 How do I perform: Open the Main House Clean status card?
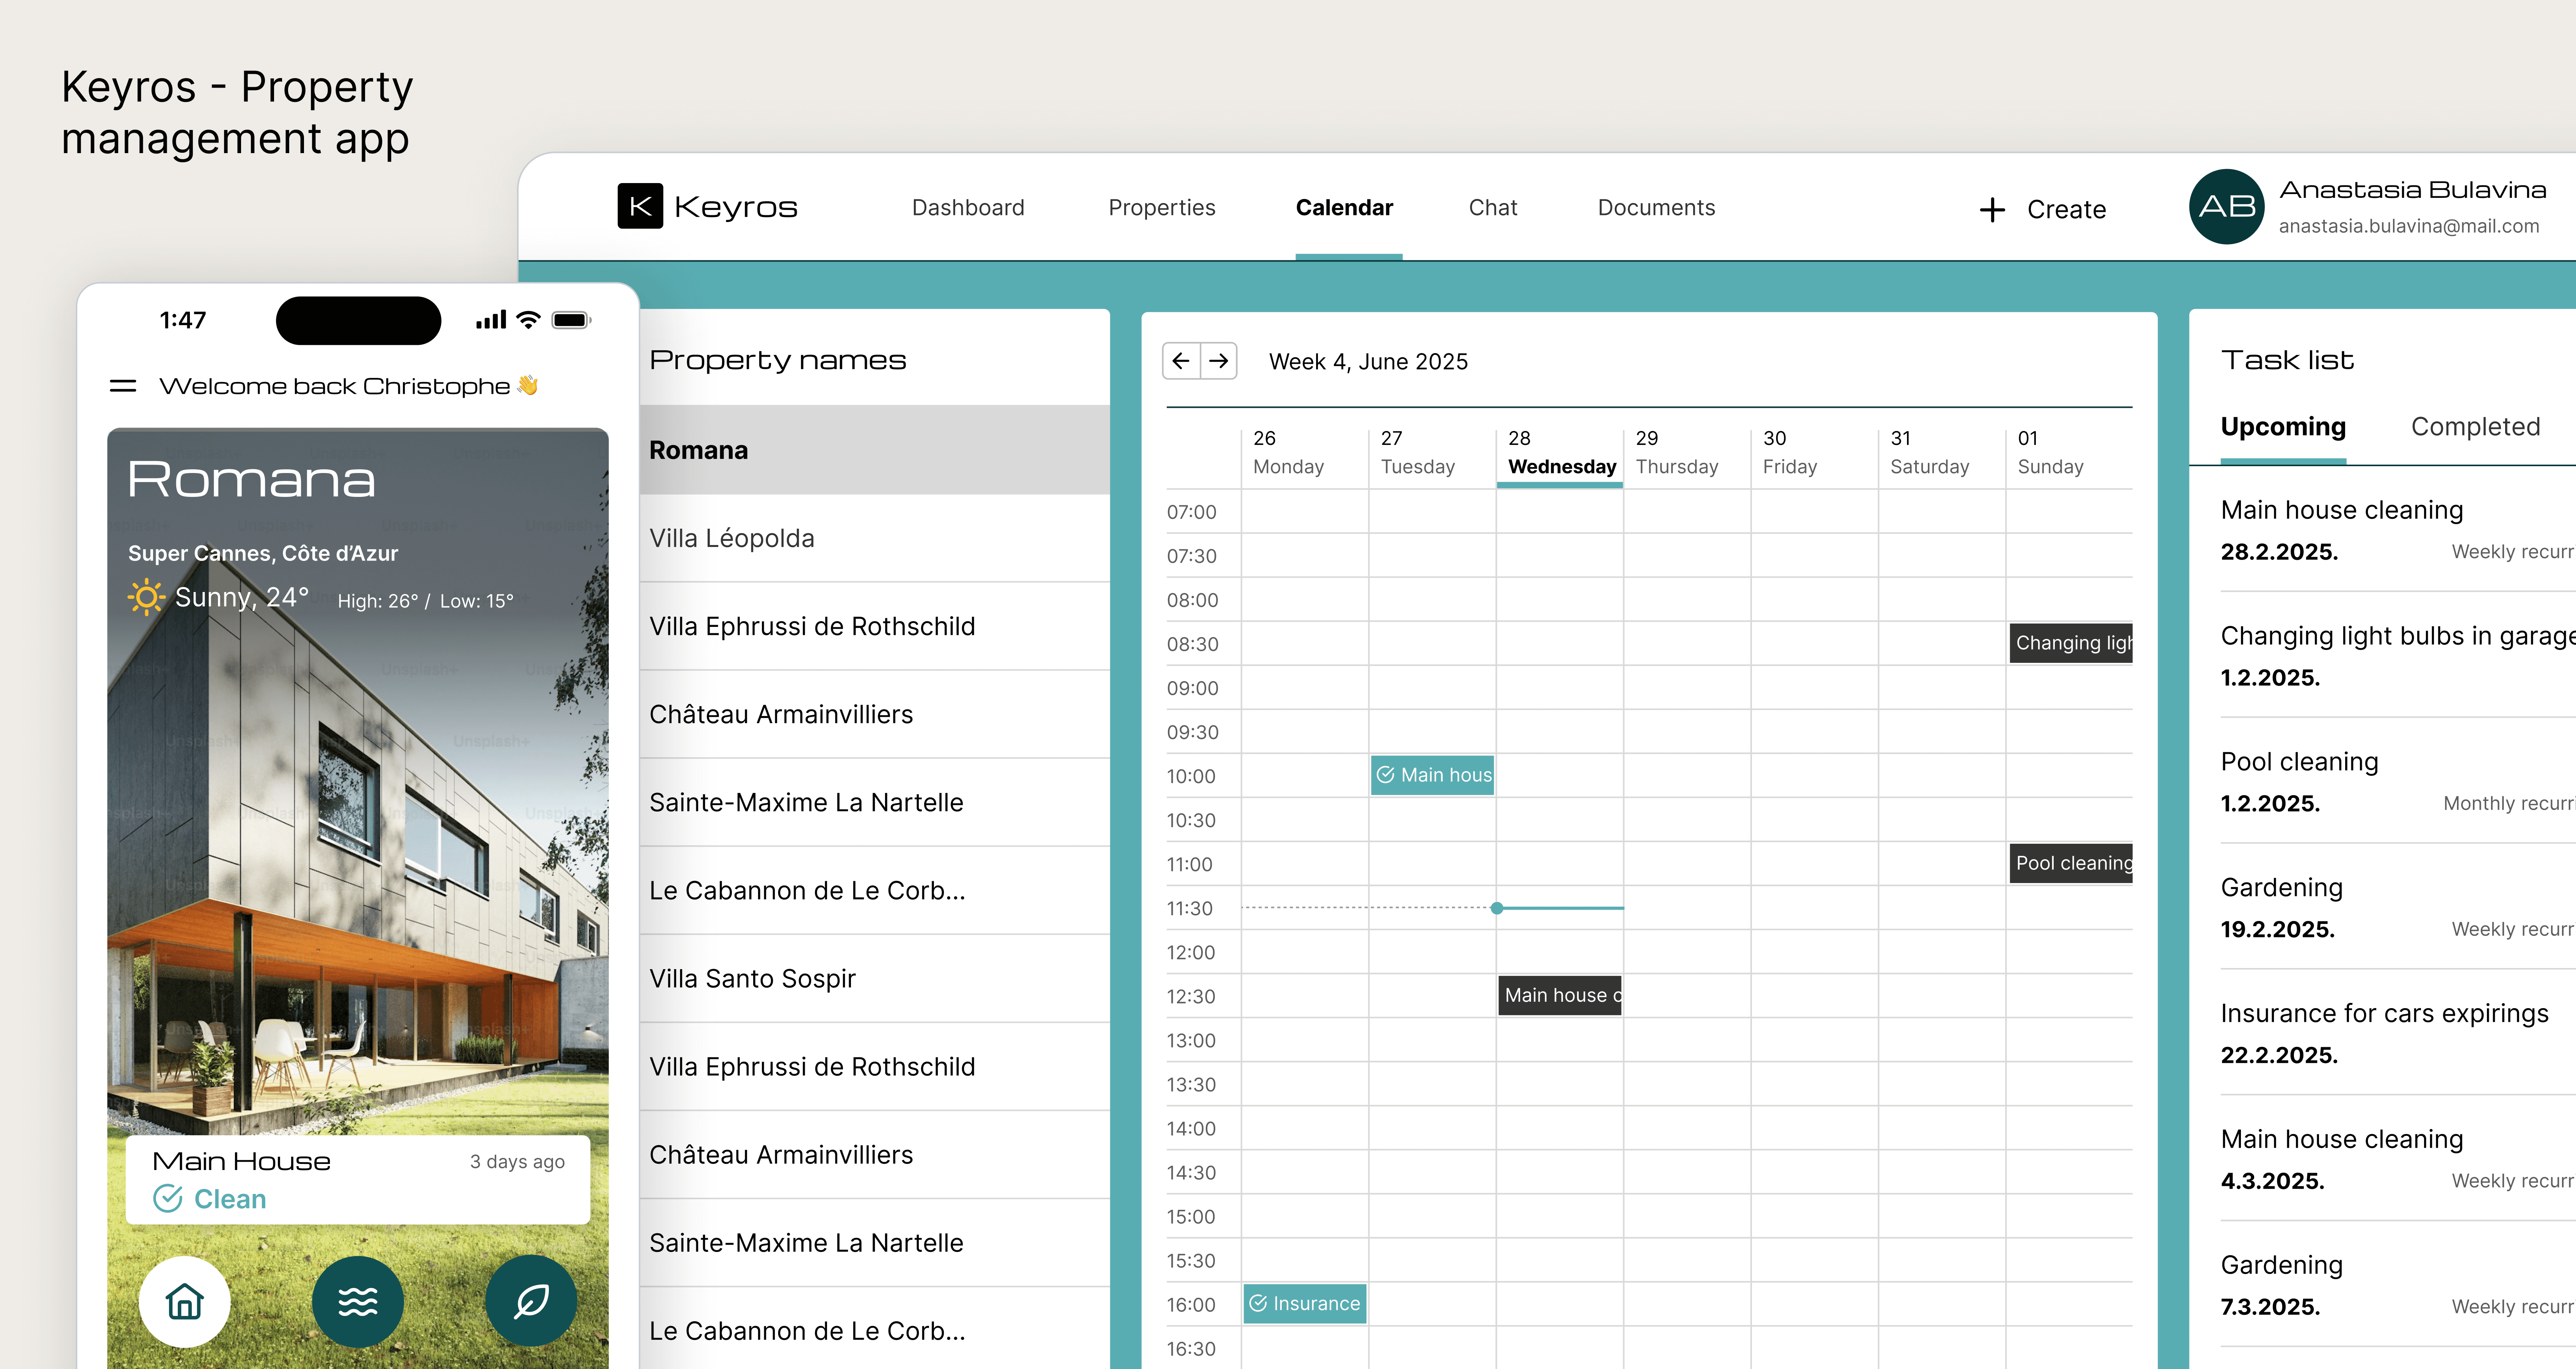[x=357, y=1179]
